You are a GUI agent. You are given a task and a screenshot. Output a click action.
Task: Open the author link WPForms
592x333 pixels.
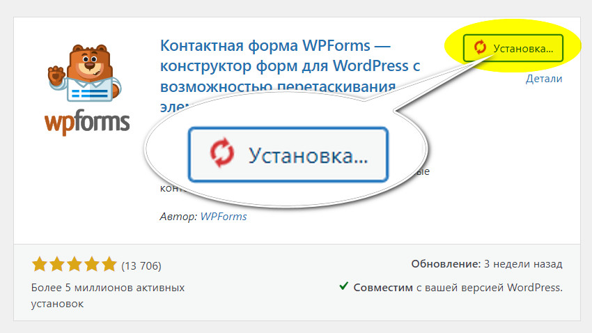(224, 217)
